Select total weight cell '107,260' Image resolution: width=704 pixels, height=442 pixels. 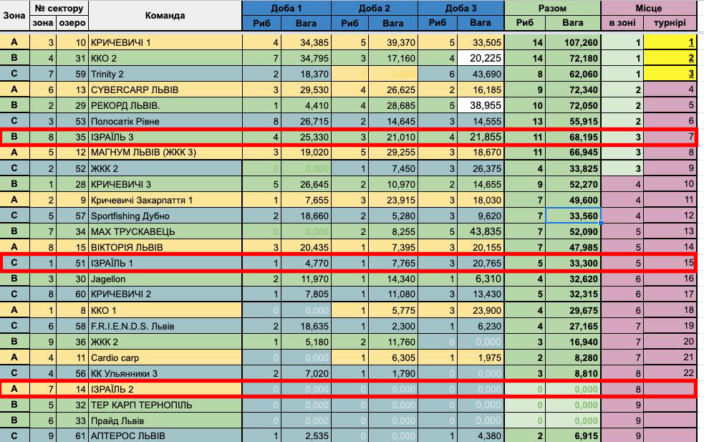click(x=573, y=42)
